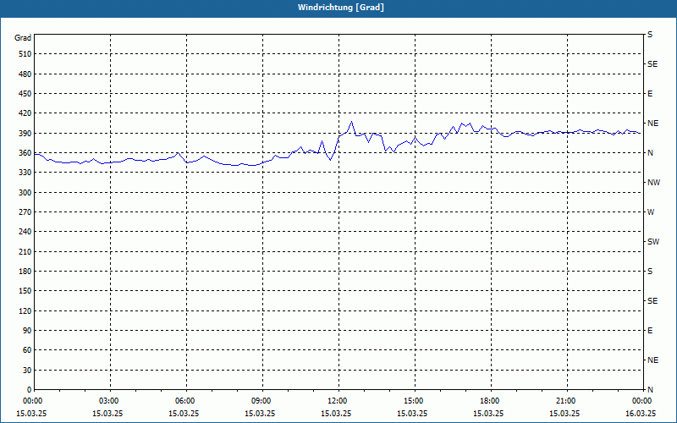The height and width of the screenshot is (423, 677).
Task: Click the 15.03.25 date under 12:00
Action: click(x=336, y=414)
